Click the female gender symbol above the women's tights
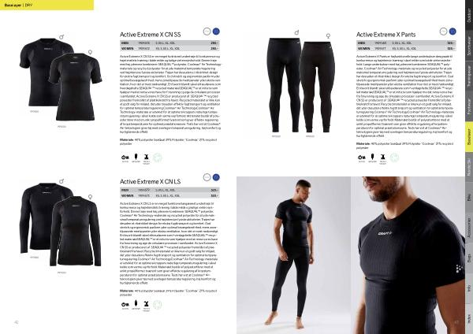 pos(328,36)
